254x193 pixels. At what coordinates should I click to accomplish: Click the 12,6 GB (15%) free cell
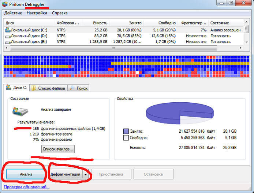tap(164, 36)
